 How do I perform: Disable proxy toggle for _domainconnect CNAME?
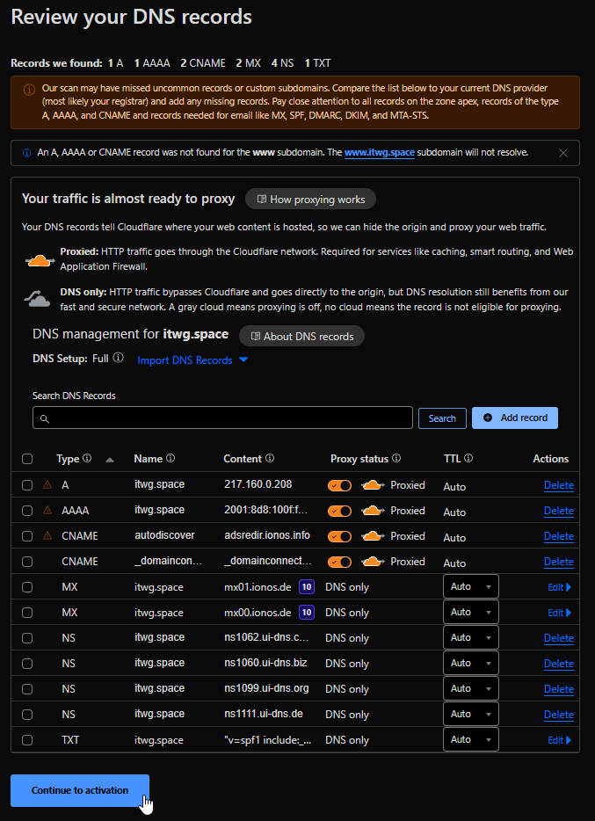(339, 562)
